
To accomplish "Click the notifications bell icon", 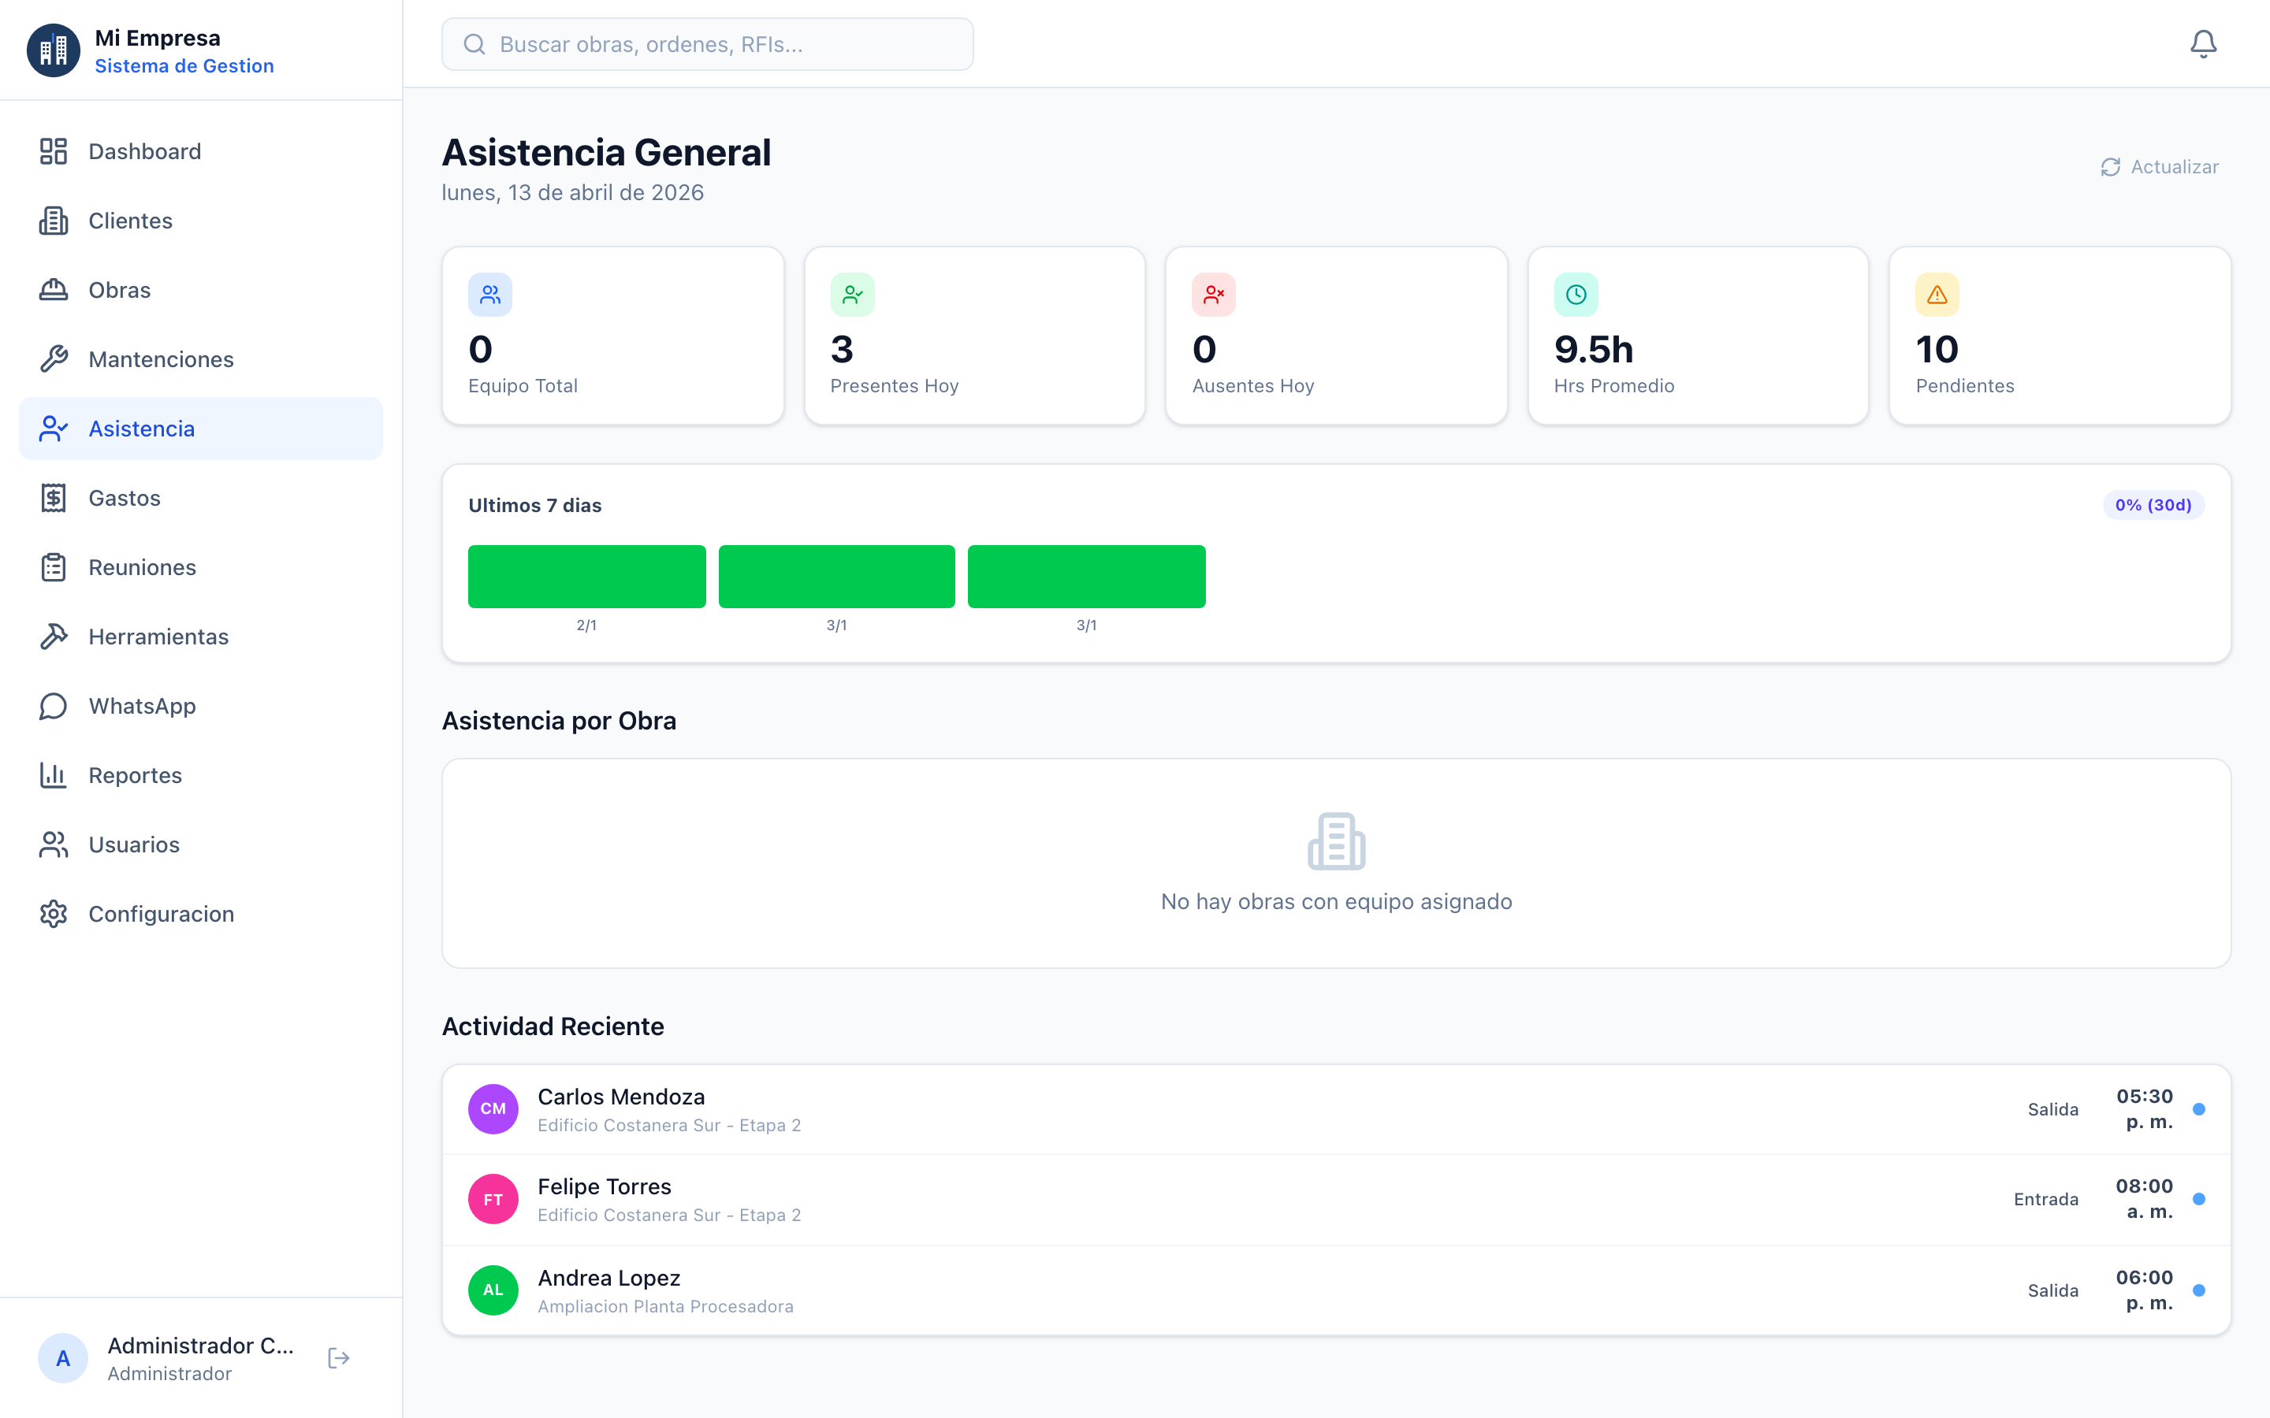I will click(2204, 43).
